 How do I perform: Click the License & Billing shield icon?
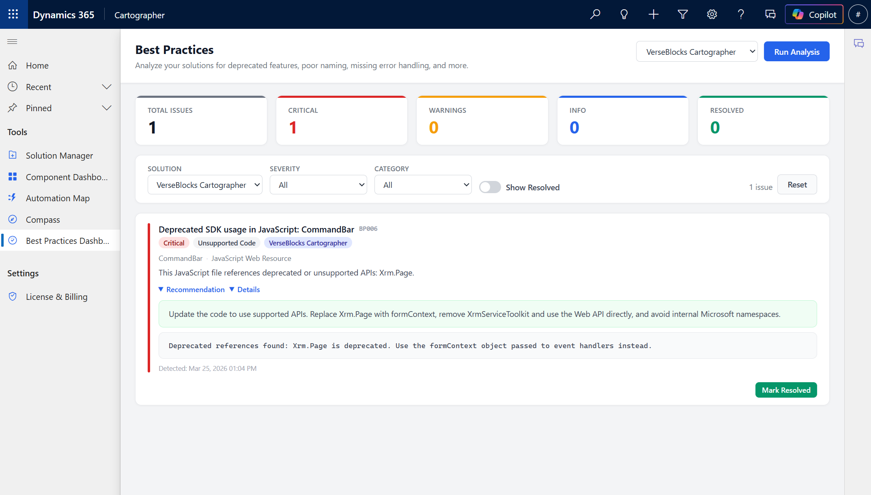point(13,296)
